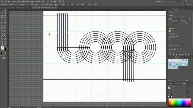Select the Hand tool
This screenshot has width=193, height=108.
tap(2, 44)
